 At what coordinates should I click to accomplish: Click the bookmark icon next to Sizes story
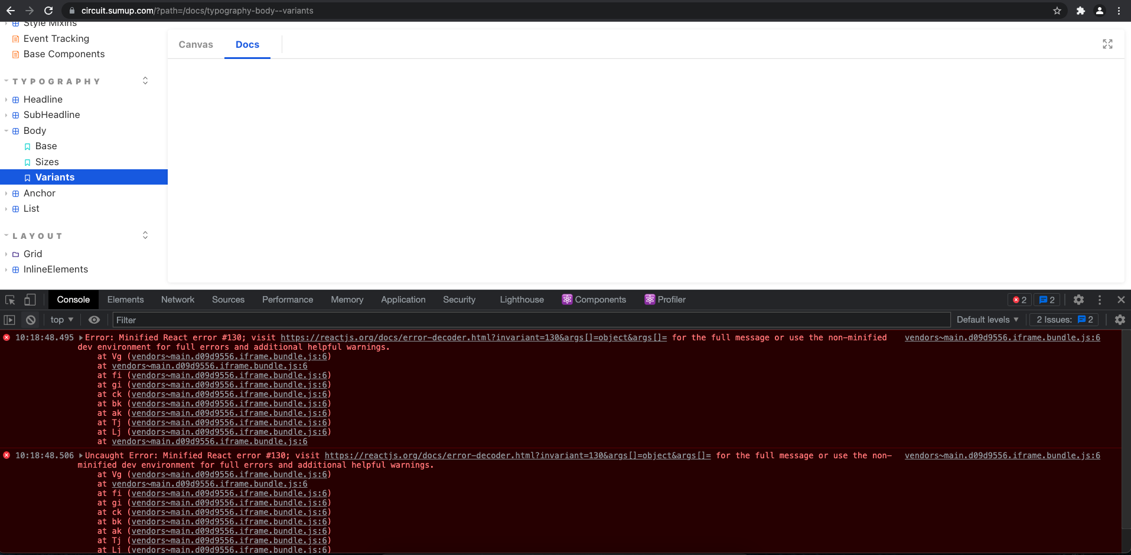27,162
